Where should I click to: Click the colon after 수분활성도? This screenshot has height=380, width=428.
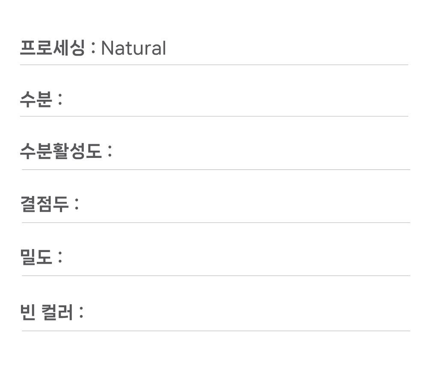click(x=110, y=151)
